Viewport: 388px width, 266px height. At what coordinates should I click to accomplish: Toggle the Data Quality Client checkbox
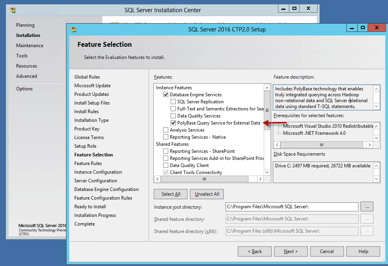(166, 165)
